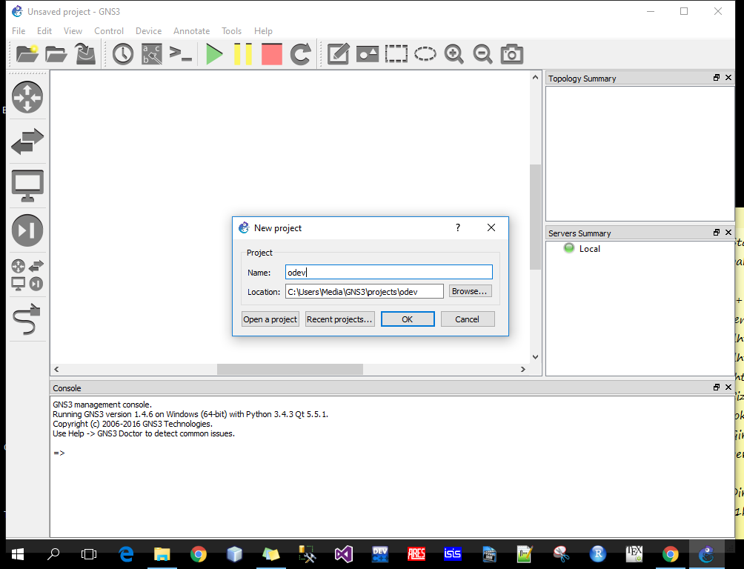
Task: Confirm new project with OK button
Action: pos(407,319)
